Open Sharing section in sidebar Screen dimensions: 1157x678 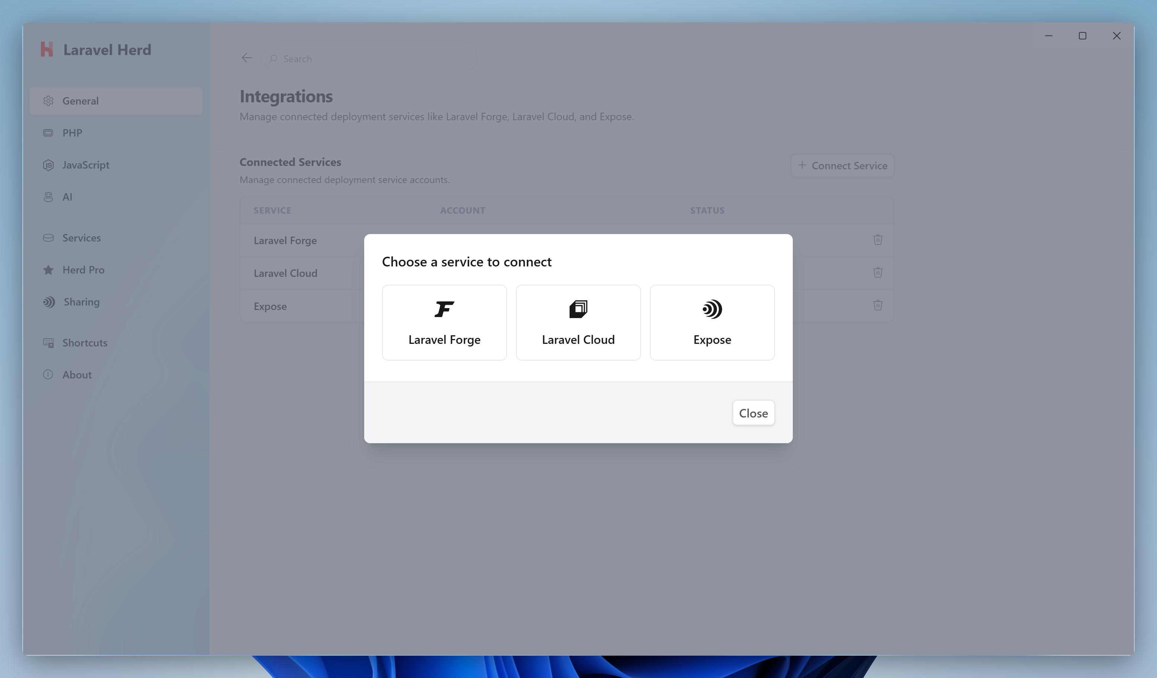tap(116, 302)
